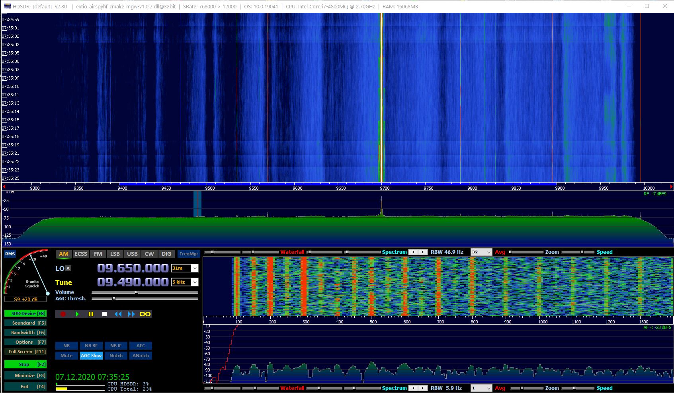The width and height of the screenshot is (674, 393).
Task: Turn on AFC
Action: pyautogui.click(x=141, y=346)
